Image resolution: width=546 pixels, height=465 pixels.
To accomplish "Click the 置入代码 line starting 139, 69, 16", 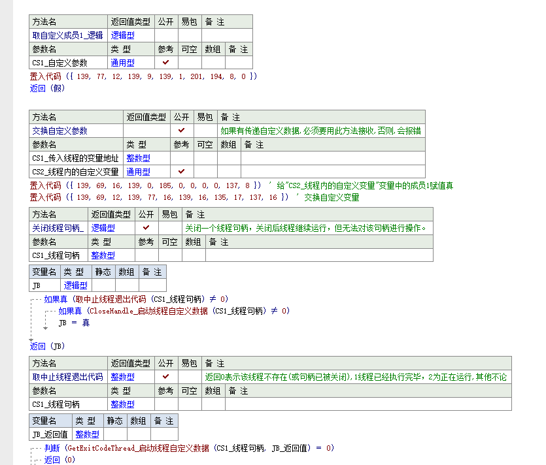I will pos(145,185).
